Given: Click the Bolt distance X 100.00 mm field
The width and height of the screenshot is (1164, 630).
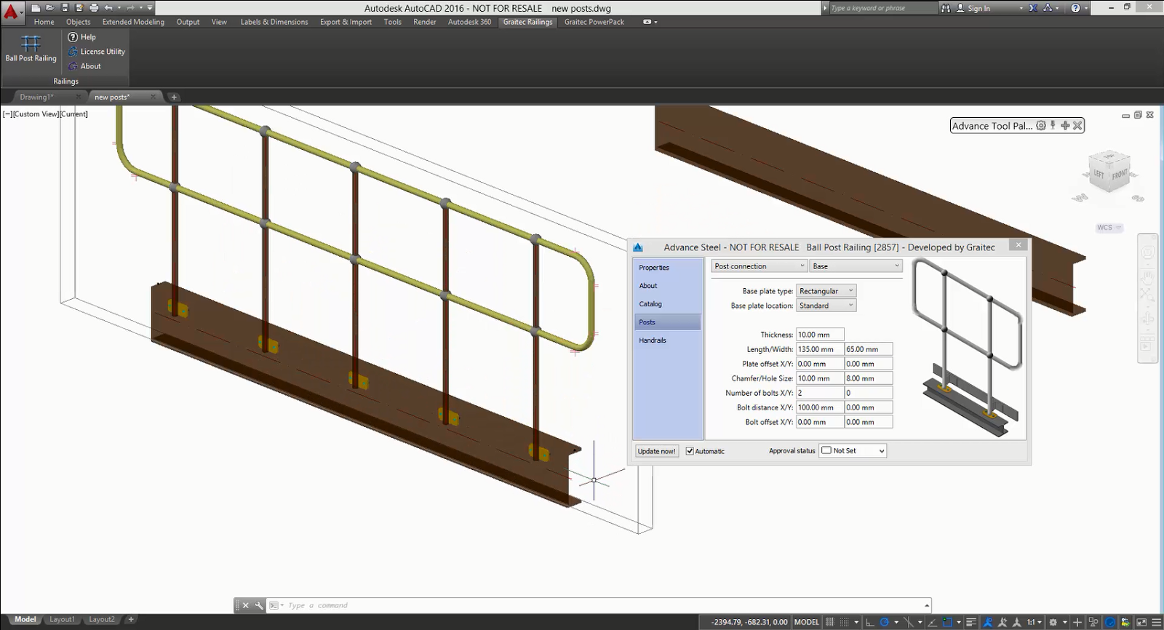Looking at the screenshot, I should pyautogui.click(x=820, y=407).
